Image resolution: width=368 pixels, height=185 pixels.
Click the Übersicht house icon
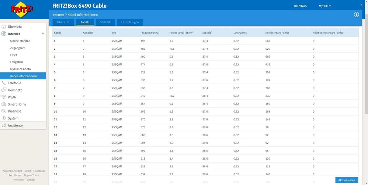point(4,27)
